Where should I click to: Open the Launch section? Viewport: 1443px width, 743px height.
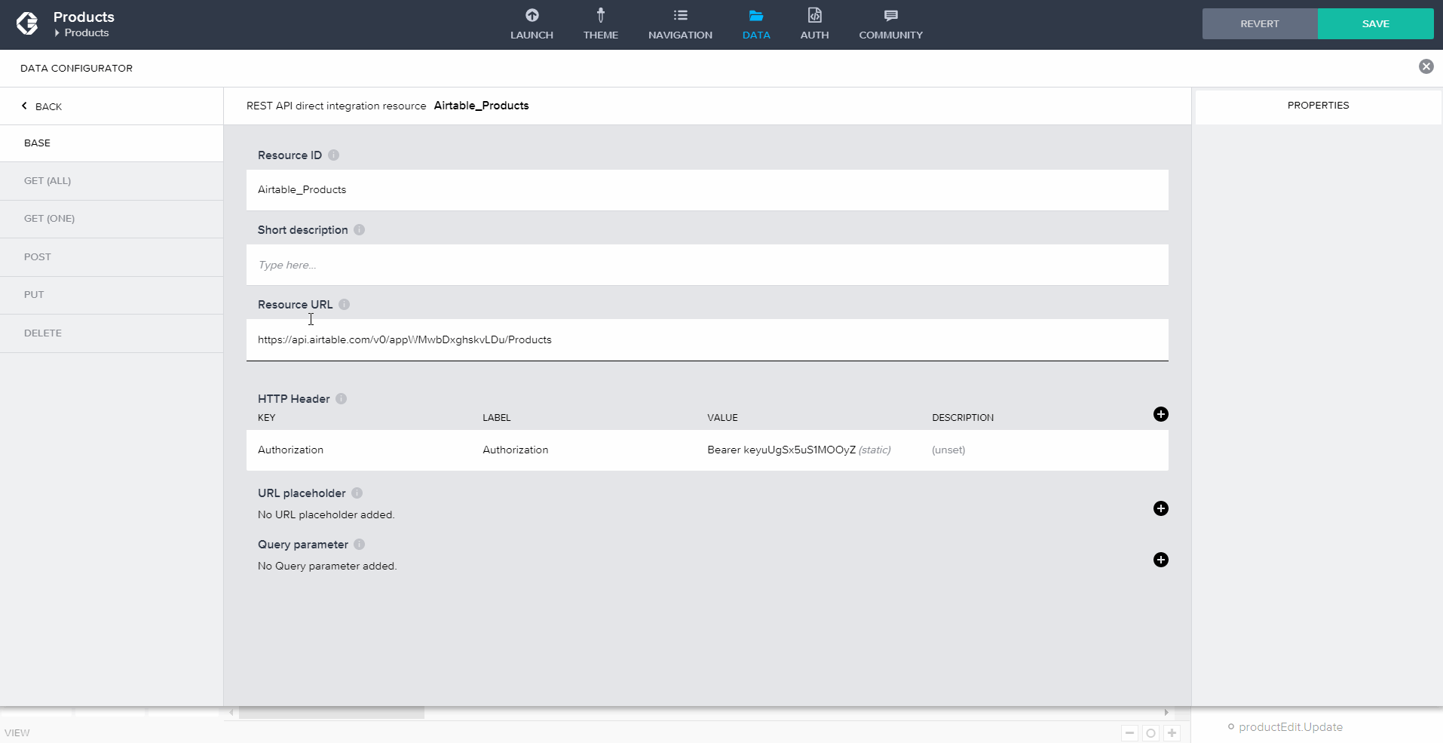(x=532, y=24)
